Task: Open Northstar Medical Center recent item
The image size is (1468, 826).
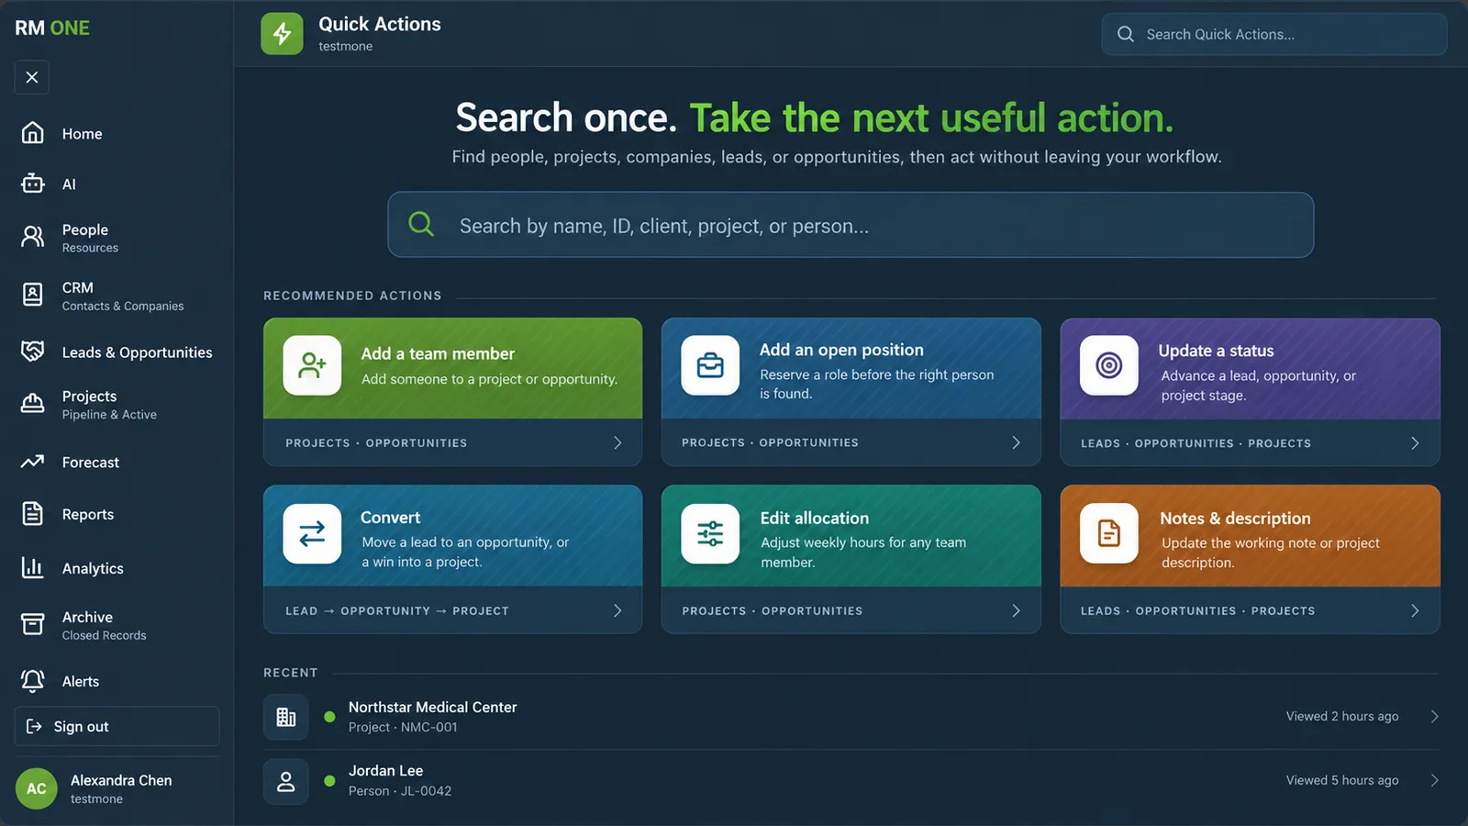Action: pos(851,717)
